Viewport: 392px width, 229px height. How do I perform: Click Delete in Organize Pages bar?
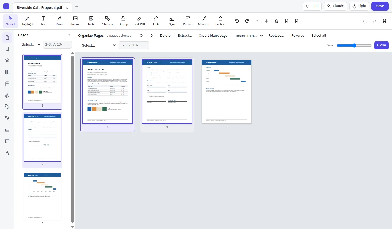(x=165, y=36)
